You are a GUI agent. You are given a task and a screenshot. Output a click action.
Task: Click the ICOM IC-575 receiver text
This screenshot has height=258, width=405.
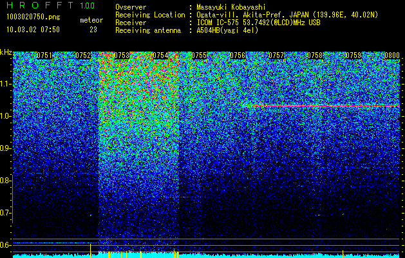(x=258, y=23)
